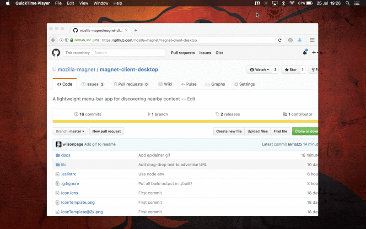
Task: Open magnet-client-desktop repository link
Action: (x=129, y=70)
